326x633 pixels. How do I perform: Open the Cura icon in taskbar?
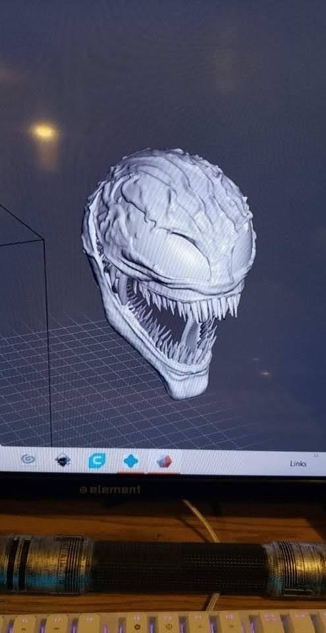97,460
